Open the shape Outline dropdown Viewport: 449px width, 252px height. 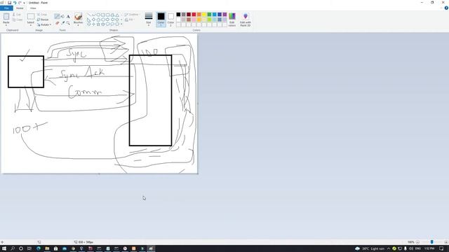132,14
